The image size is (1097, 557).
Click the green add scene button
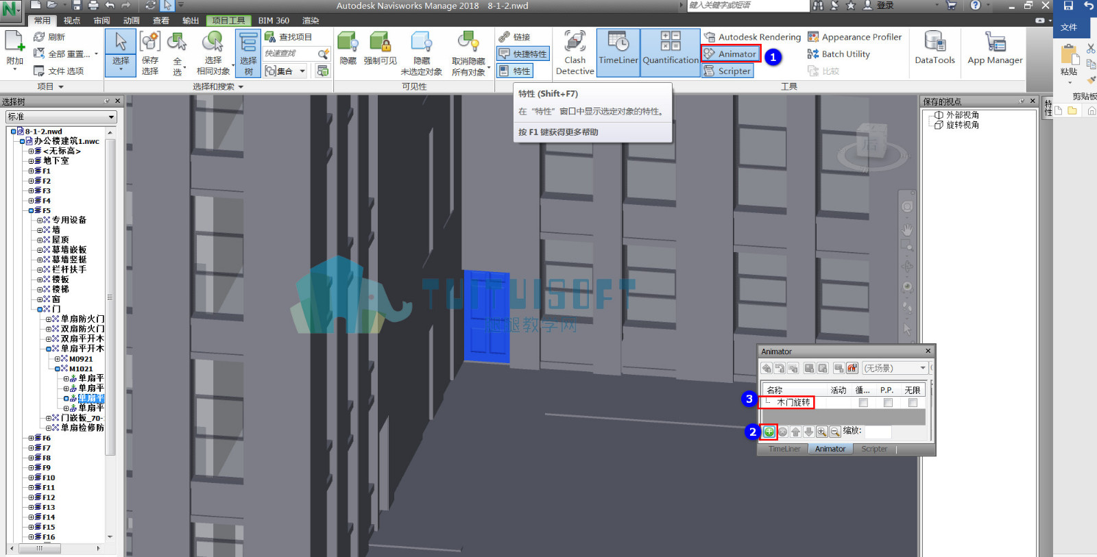(x=769, y=432)
